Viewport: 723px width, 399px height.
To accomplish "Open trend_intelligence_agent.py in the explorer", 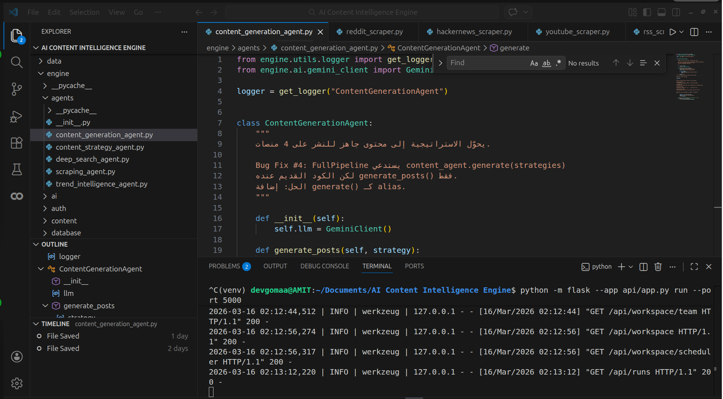I will 102,184.
